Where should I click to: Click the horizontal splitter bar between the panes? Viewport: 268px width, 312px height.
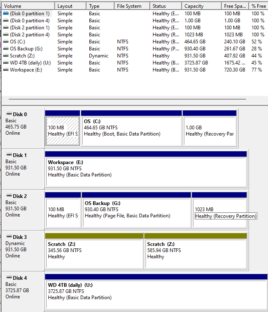(127, 99)
